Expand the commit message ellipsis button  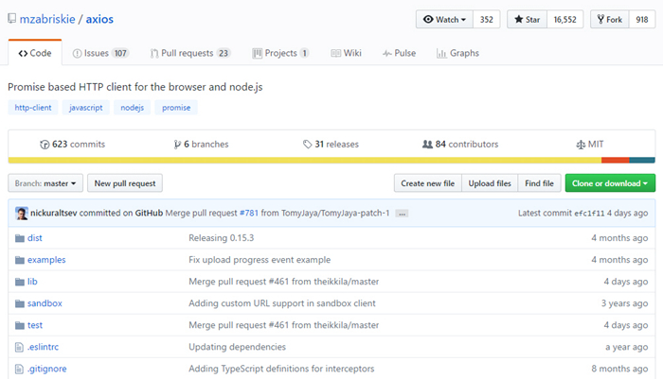click(x=402, y=214)
